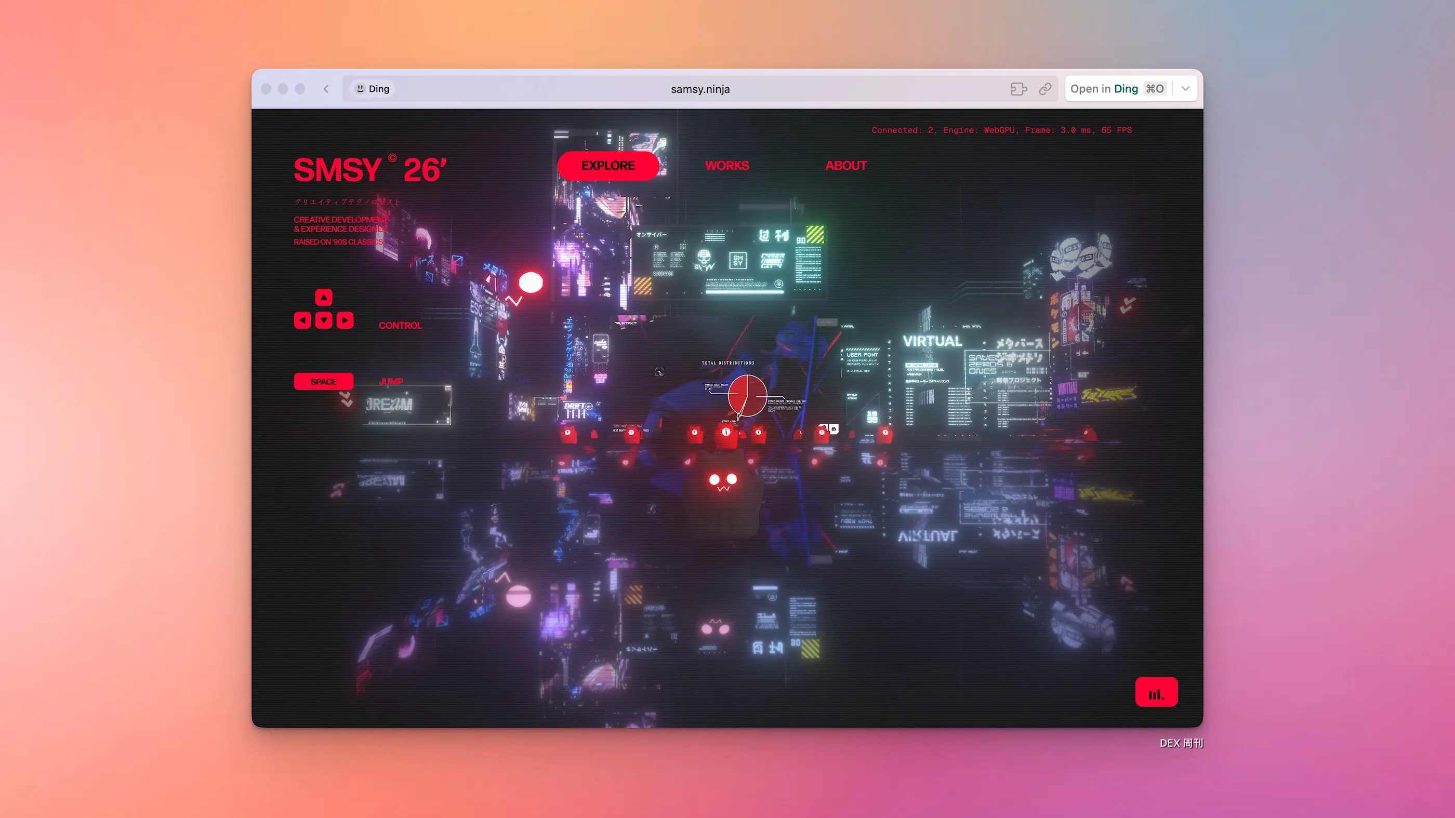The image size is (1455, 818).
Task: Click the extension puzzle icon in the toolbar
Action: click(x=1019, y=89)
